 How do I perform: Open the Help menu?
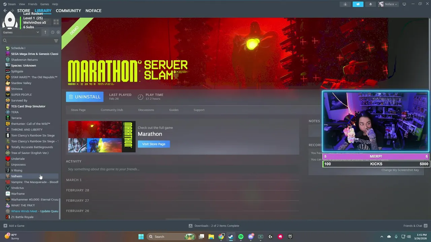(55, 4)
